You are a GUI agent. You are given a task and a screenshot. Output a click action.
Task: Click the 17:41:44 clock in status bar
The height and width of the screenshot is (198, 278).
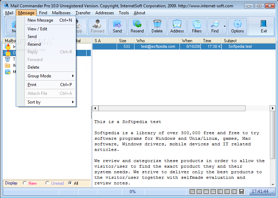pyautogui.click(x=260, y=191)
